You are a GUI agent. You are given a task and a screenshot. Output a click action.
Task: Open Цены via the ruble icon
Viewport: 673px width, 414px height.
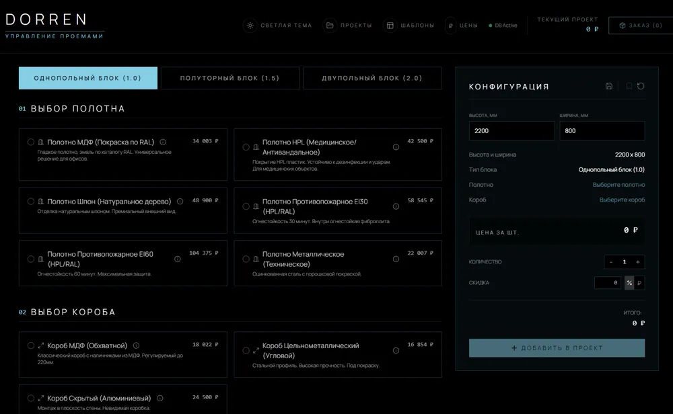click(451, 26)
